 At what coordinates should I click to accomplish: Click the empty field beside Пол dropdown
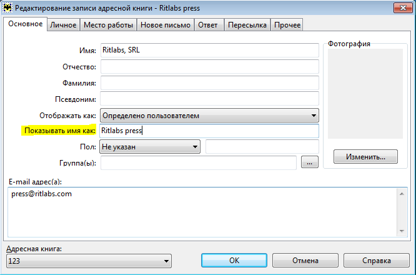point(262,147)
